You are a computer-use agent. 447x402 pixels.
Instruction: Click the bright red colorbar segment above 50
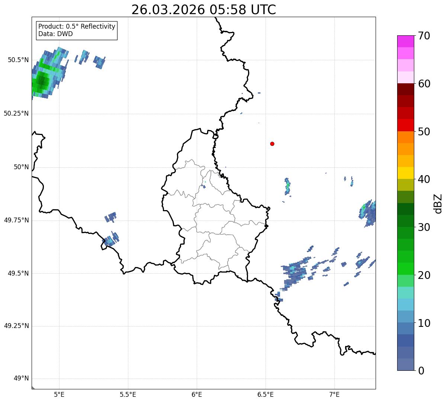click(405, 125)
